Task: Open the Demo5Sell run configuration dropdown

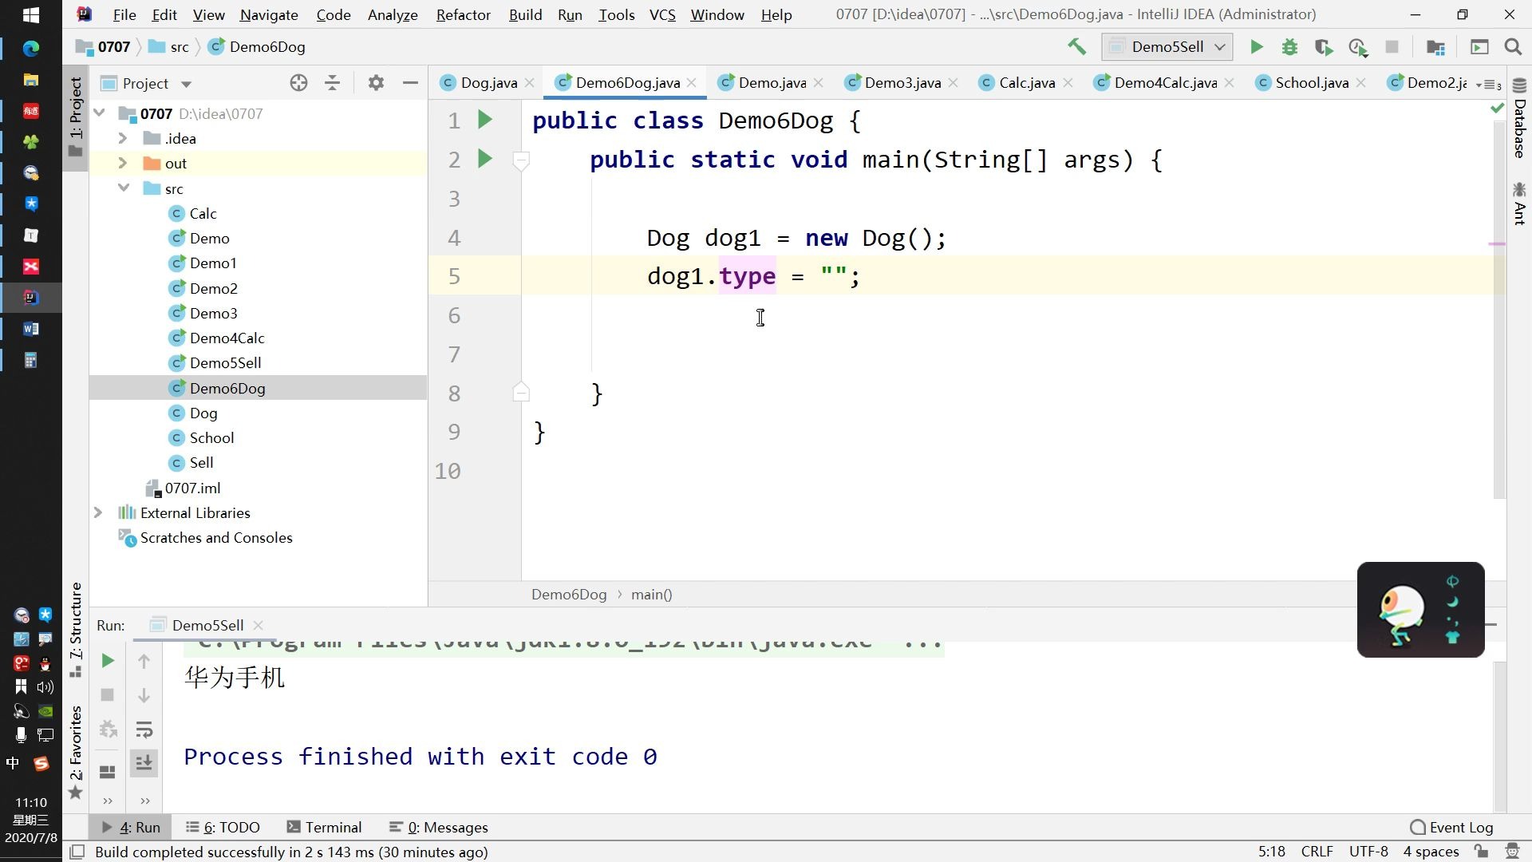Action: pos(1167,47)
